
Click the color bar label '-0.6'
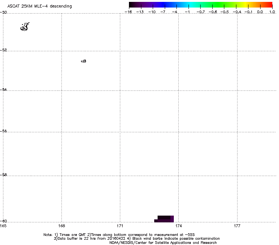[x=213, y=12]
